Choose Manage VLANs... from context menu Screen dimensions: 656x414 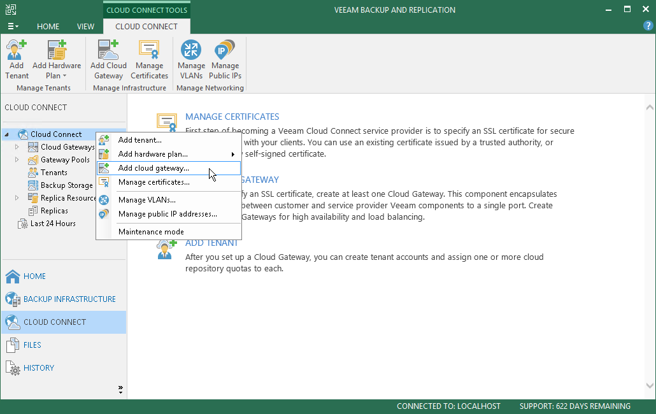click(169, 200)
